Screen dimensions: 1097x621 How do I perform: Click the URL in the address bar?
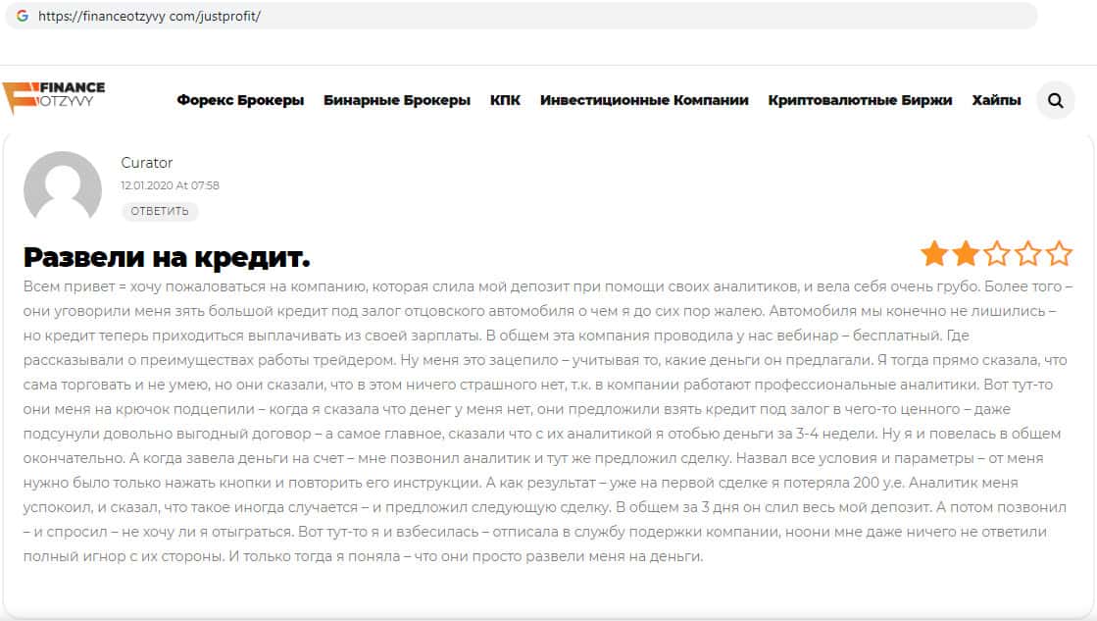pyautogui.click(x=149, y=16)
